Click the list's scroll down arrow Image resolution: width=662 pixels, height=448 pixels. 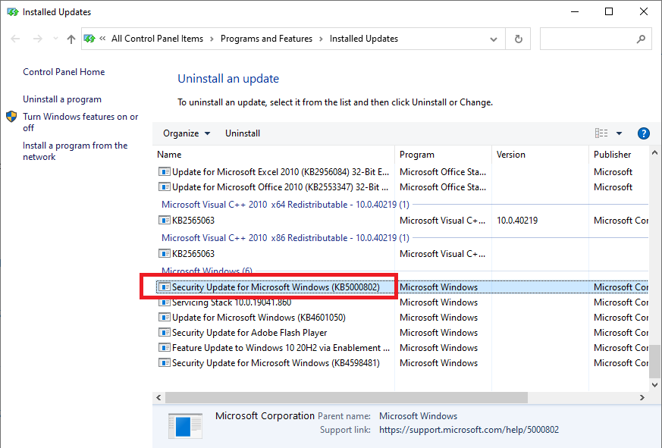click(654, 384)
